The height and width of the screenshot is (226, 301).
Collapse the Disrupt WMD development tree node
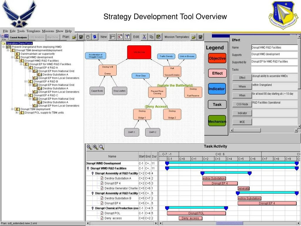pos(12,57)
